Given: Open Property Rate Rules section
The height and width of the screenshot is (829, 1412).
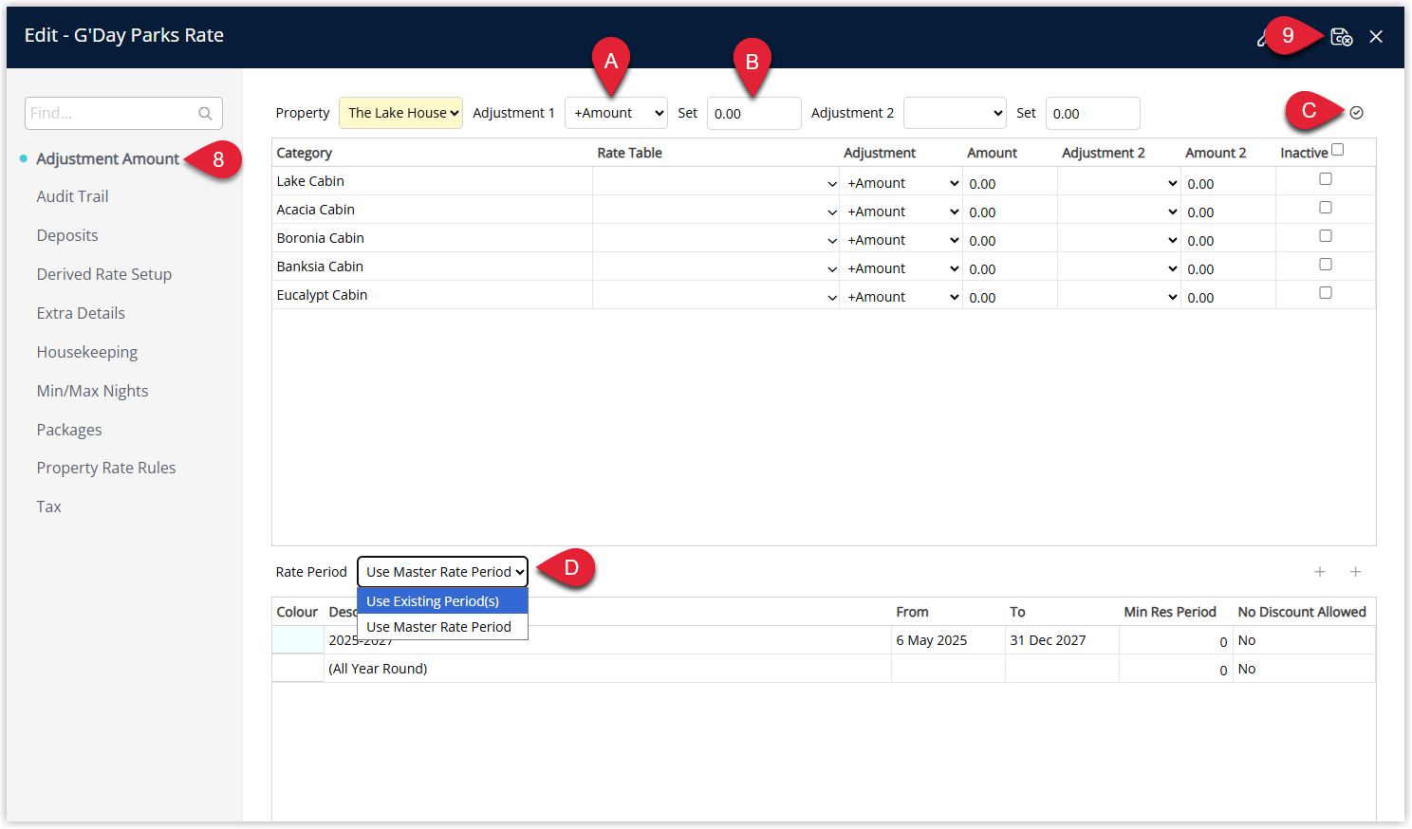Looking at the screenshot, I should tap(106, 469).
